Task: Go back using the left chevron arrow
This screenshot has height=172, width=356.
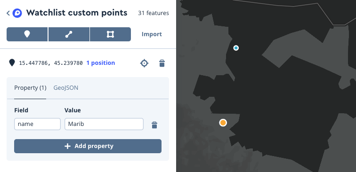Action: (8, 13)
